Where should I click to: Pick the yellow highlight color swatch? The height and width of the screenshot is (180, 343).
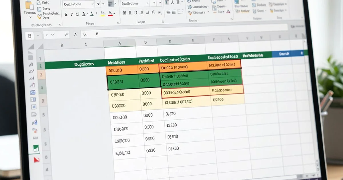pyautogui.click(x=103, y=15)
